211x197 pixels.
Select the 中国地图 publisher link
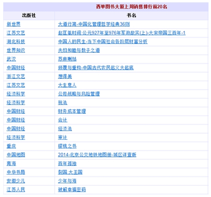16,155
